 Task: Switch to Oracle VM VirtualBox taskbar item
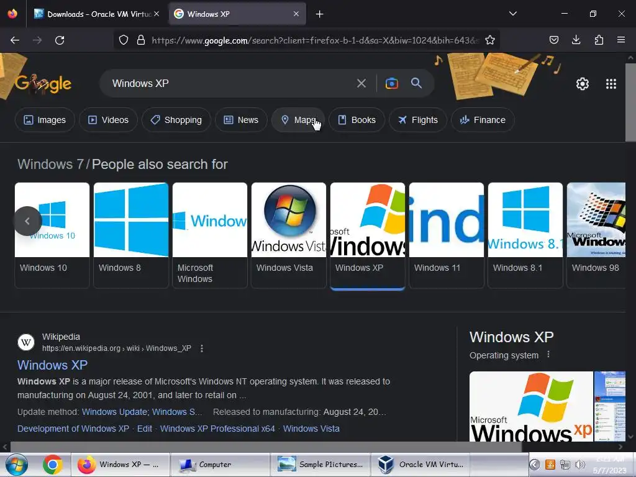pyautogui.click(x=420, y=465)
